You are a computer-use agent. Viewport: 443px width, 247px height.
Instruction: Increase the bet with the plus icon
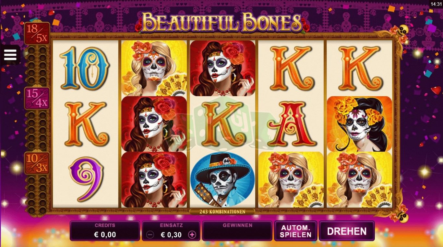click(x=192, y=235)
